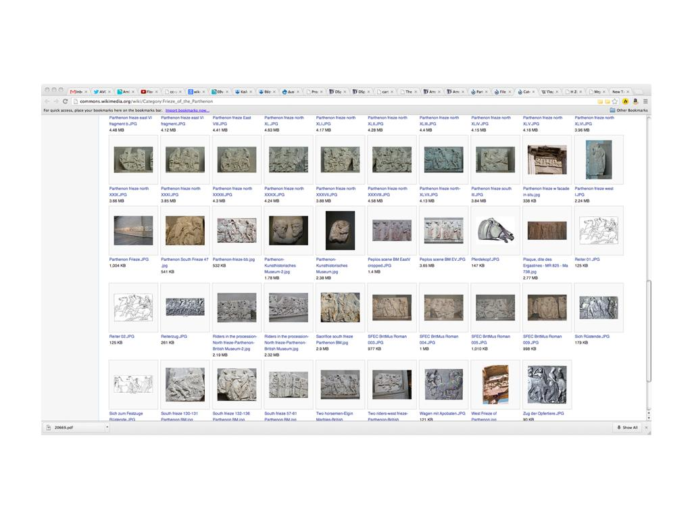Click SFEC BritMus Roman 003.JPG link
692x519 pixels.
tap(387, 339)
